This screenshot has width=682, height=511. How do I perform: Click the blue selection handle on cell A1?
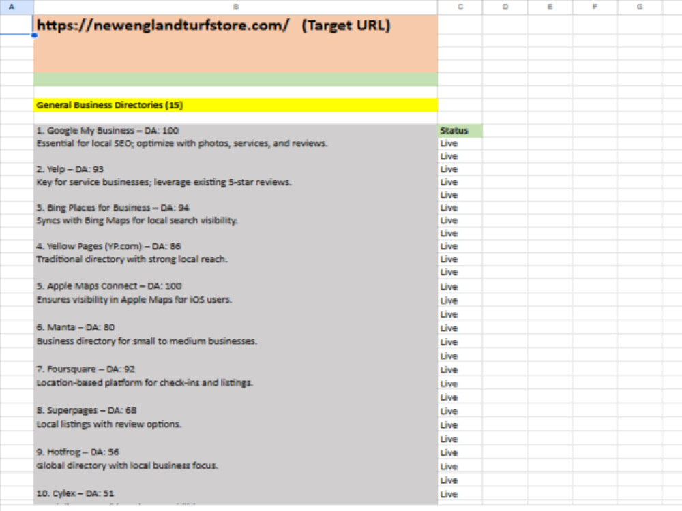34,35
